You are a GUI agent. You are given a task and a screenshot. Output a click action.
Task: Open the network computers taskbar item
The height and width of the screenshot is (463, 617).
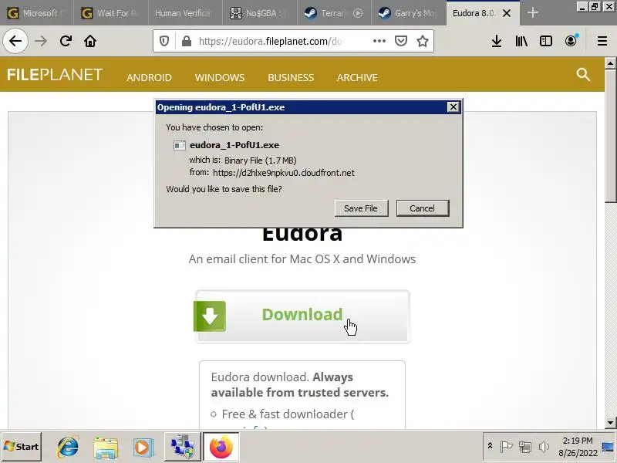(x=183, y=447)
